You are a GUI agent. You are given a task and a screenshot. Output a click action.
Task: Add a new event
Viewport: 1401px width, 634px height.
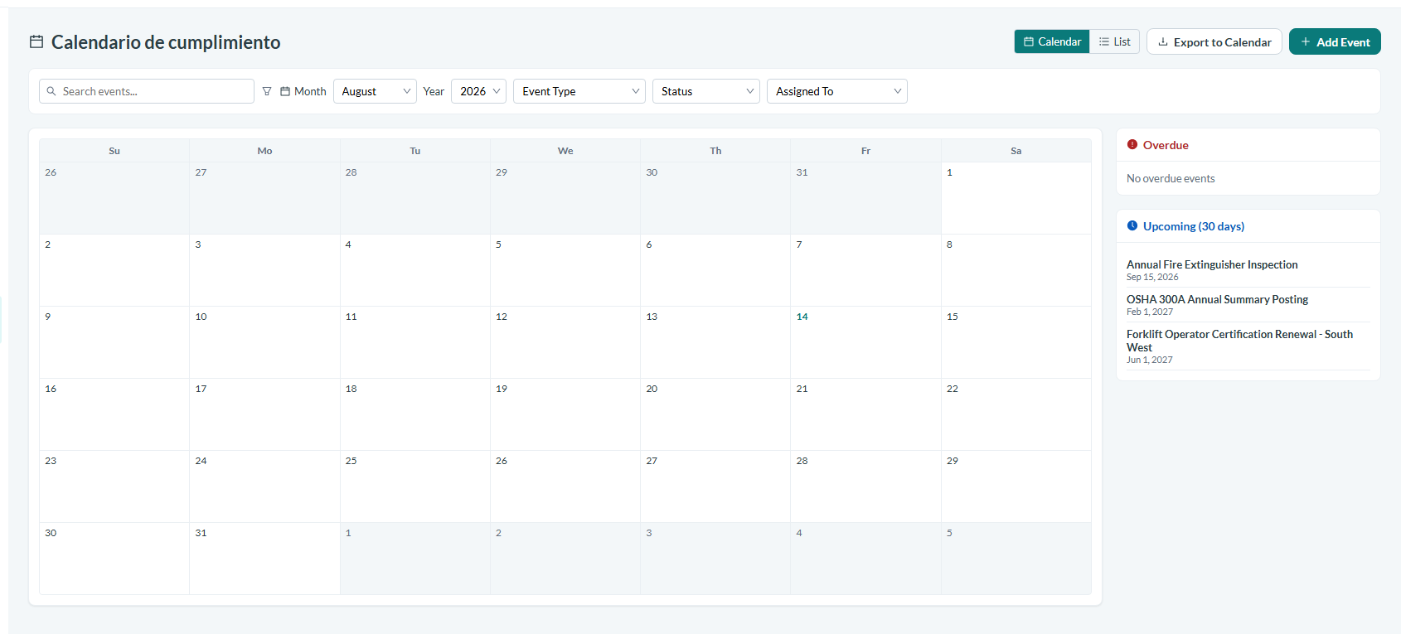(1335, 41)
